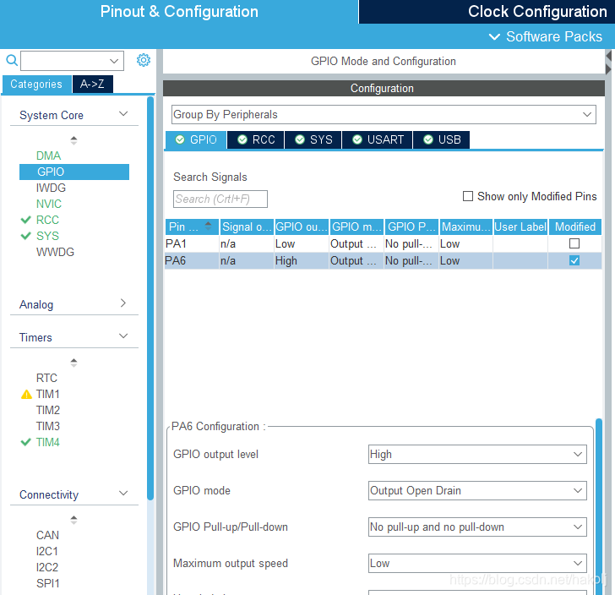Image resolution: width=615 pixels, height=595 pixels.
Task: Click the Pin column sort arrow
Action: pos(209,226)
